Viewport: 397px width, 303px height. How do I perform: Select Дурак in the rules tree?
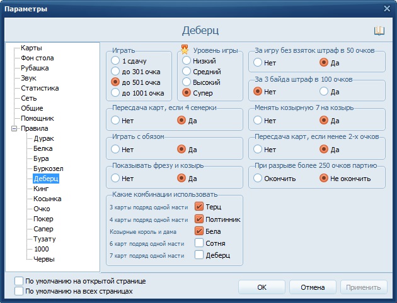click(43, 138)
